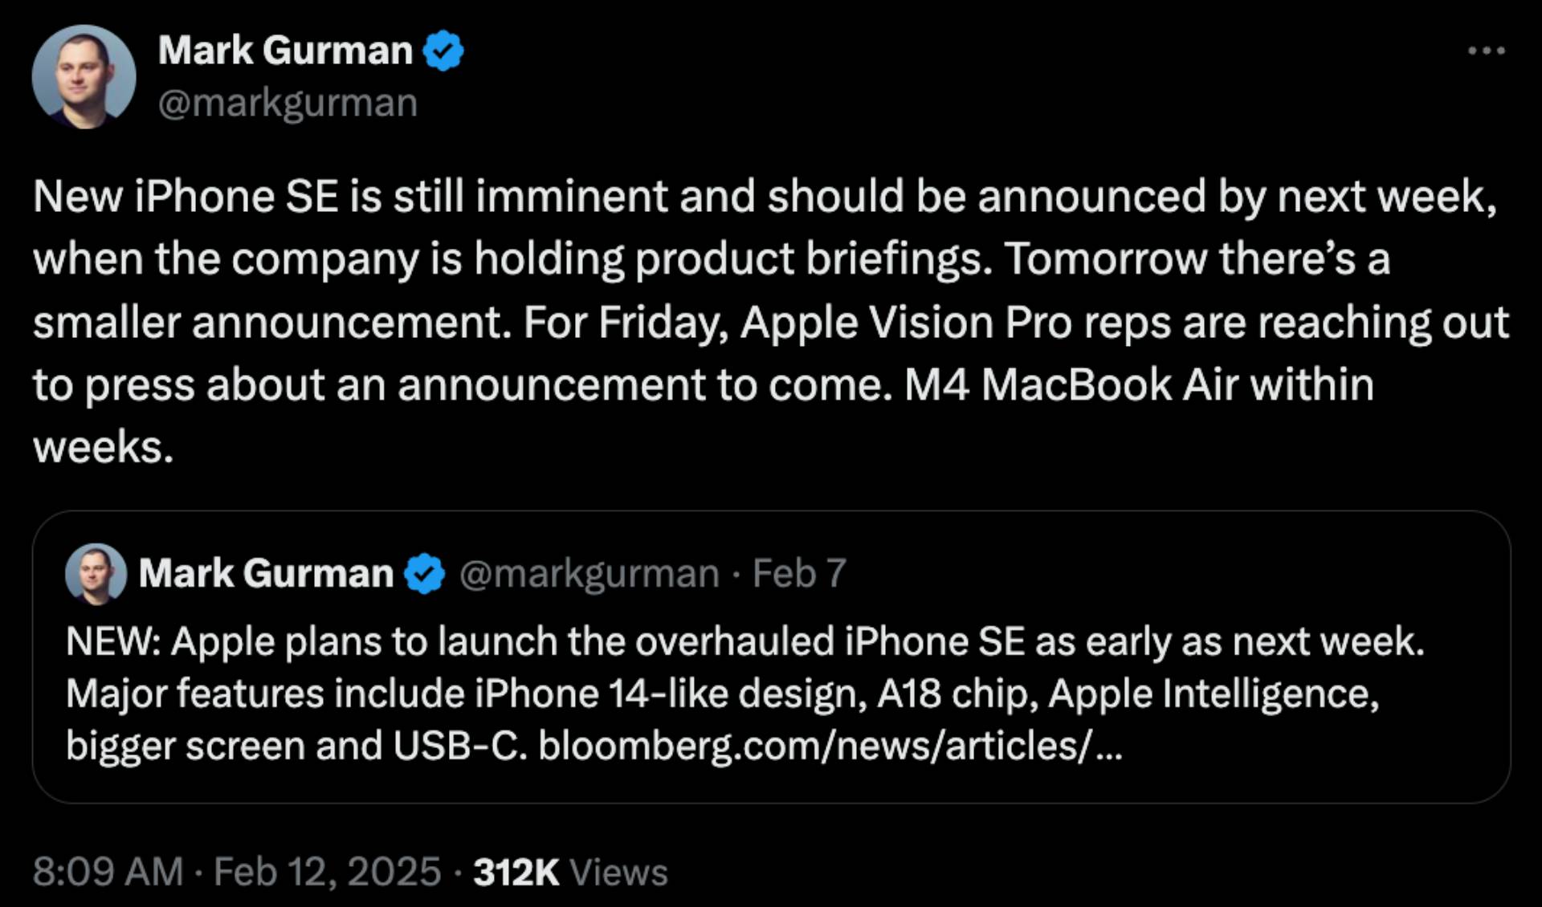Image resolution: width=1542 pixels, height=907 pixels.
Task: Click the 8:09 AM timestamp
Action: (108, 872)
